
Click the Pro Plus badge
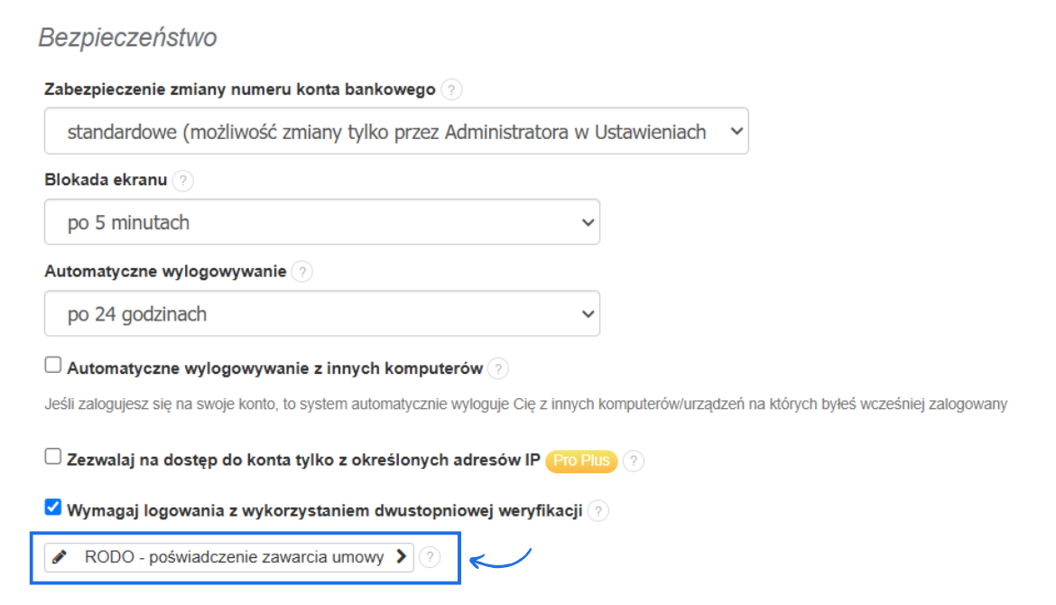click(580, 461)
